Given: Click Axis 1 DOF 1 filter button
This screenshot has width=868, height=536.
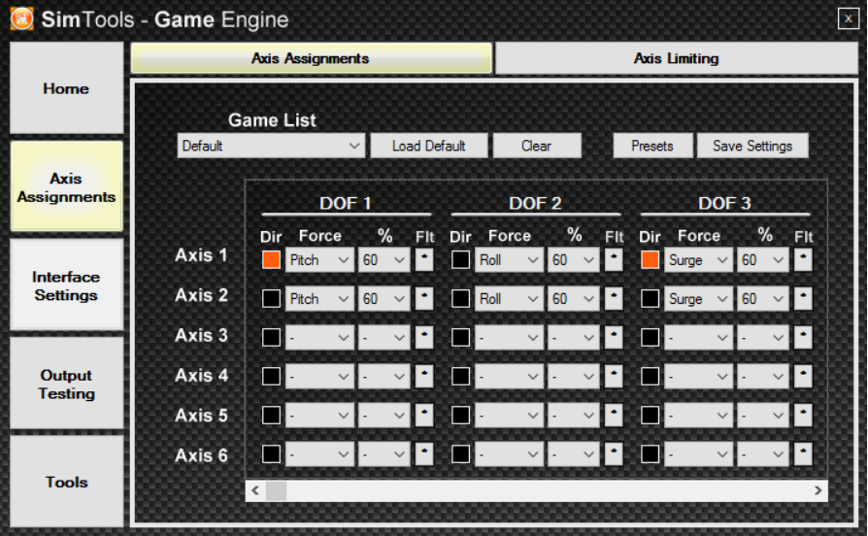Looking at the screenshot, I should [423, 259].
